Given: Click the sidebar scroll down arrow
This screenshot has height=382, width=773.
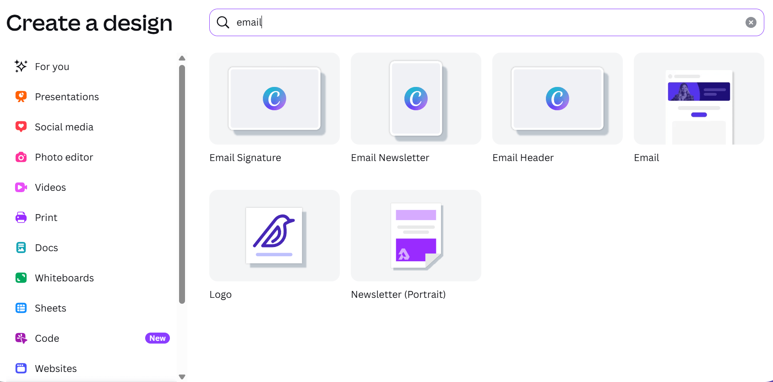Looking at the screenshot, I should click(x=182, y=377).
